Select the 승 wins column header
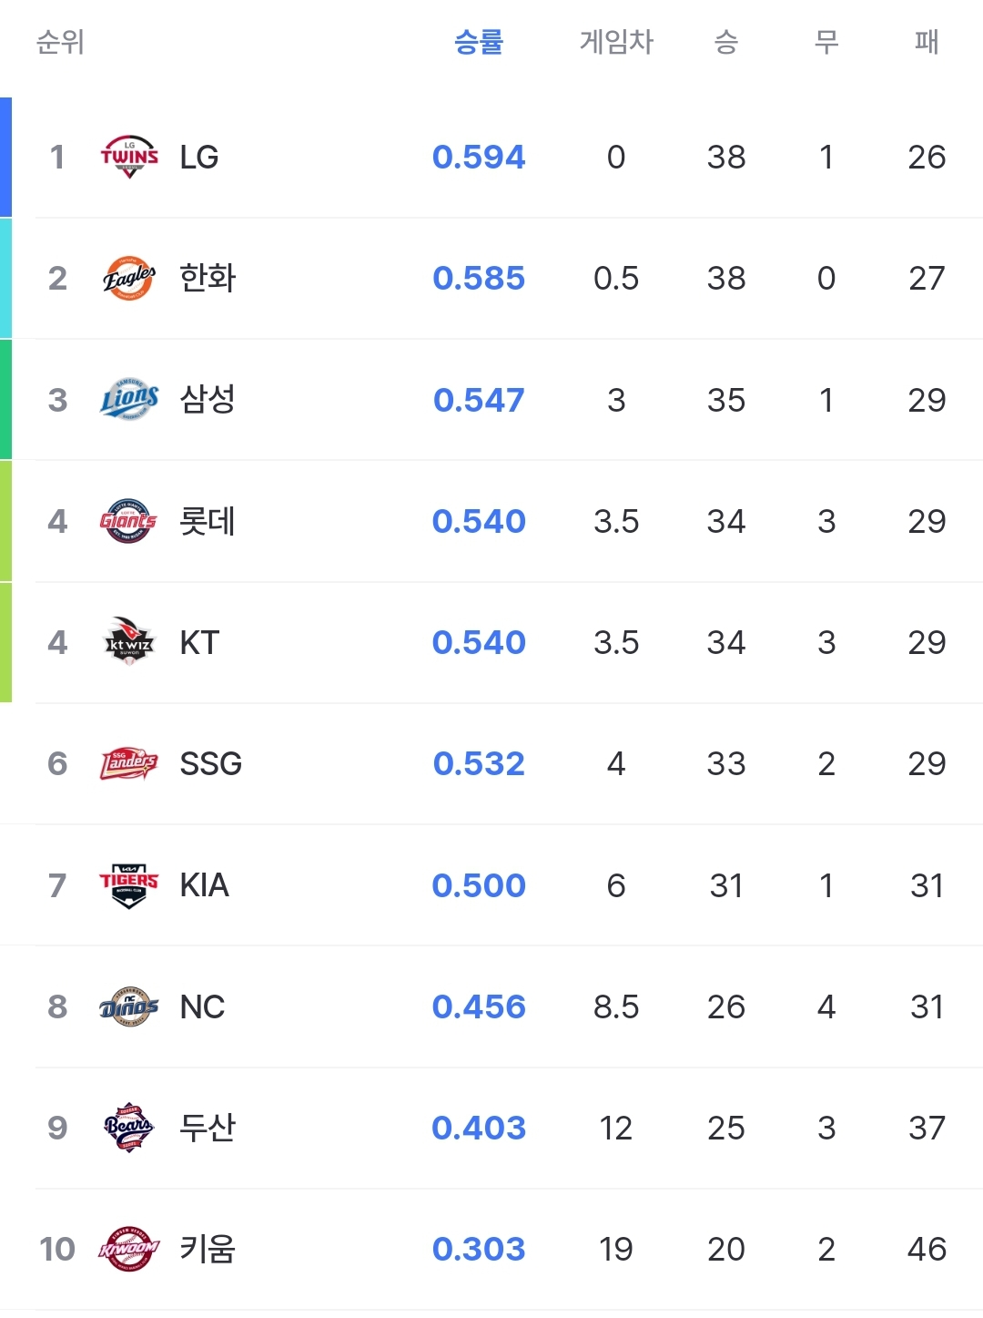Screen dimensions: 983x1318 click(x=726, y=42)
